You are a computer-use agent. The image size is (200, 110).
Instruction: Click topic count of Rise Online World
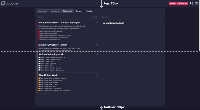point(97,75)
